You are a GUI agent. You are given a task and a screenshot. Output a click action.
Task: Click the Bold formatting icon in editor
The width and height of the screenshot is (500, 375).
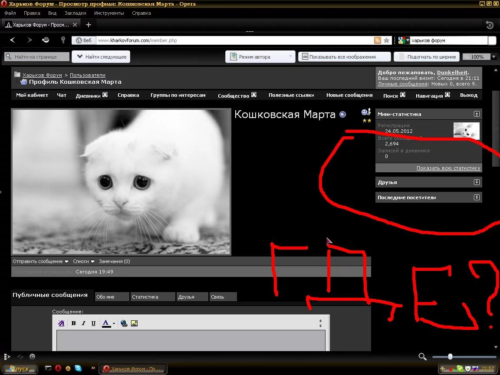tap(74, 323)
